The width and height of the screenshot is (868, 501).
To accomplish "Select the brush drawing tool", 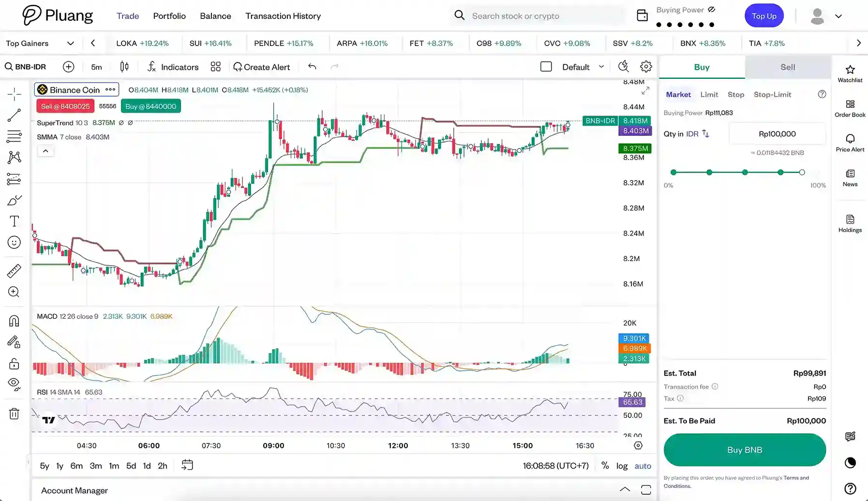I will (14, 200).
